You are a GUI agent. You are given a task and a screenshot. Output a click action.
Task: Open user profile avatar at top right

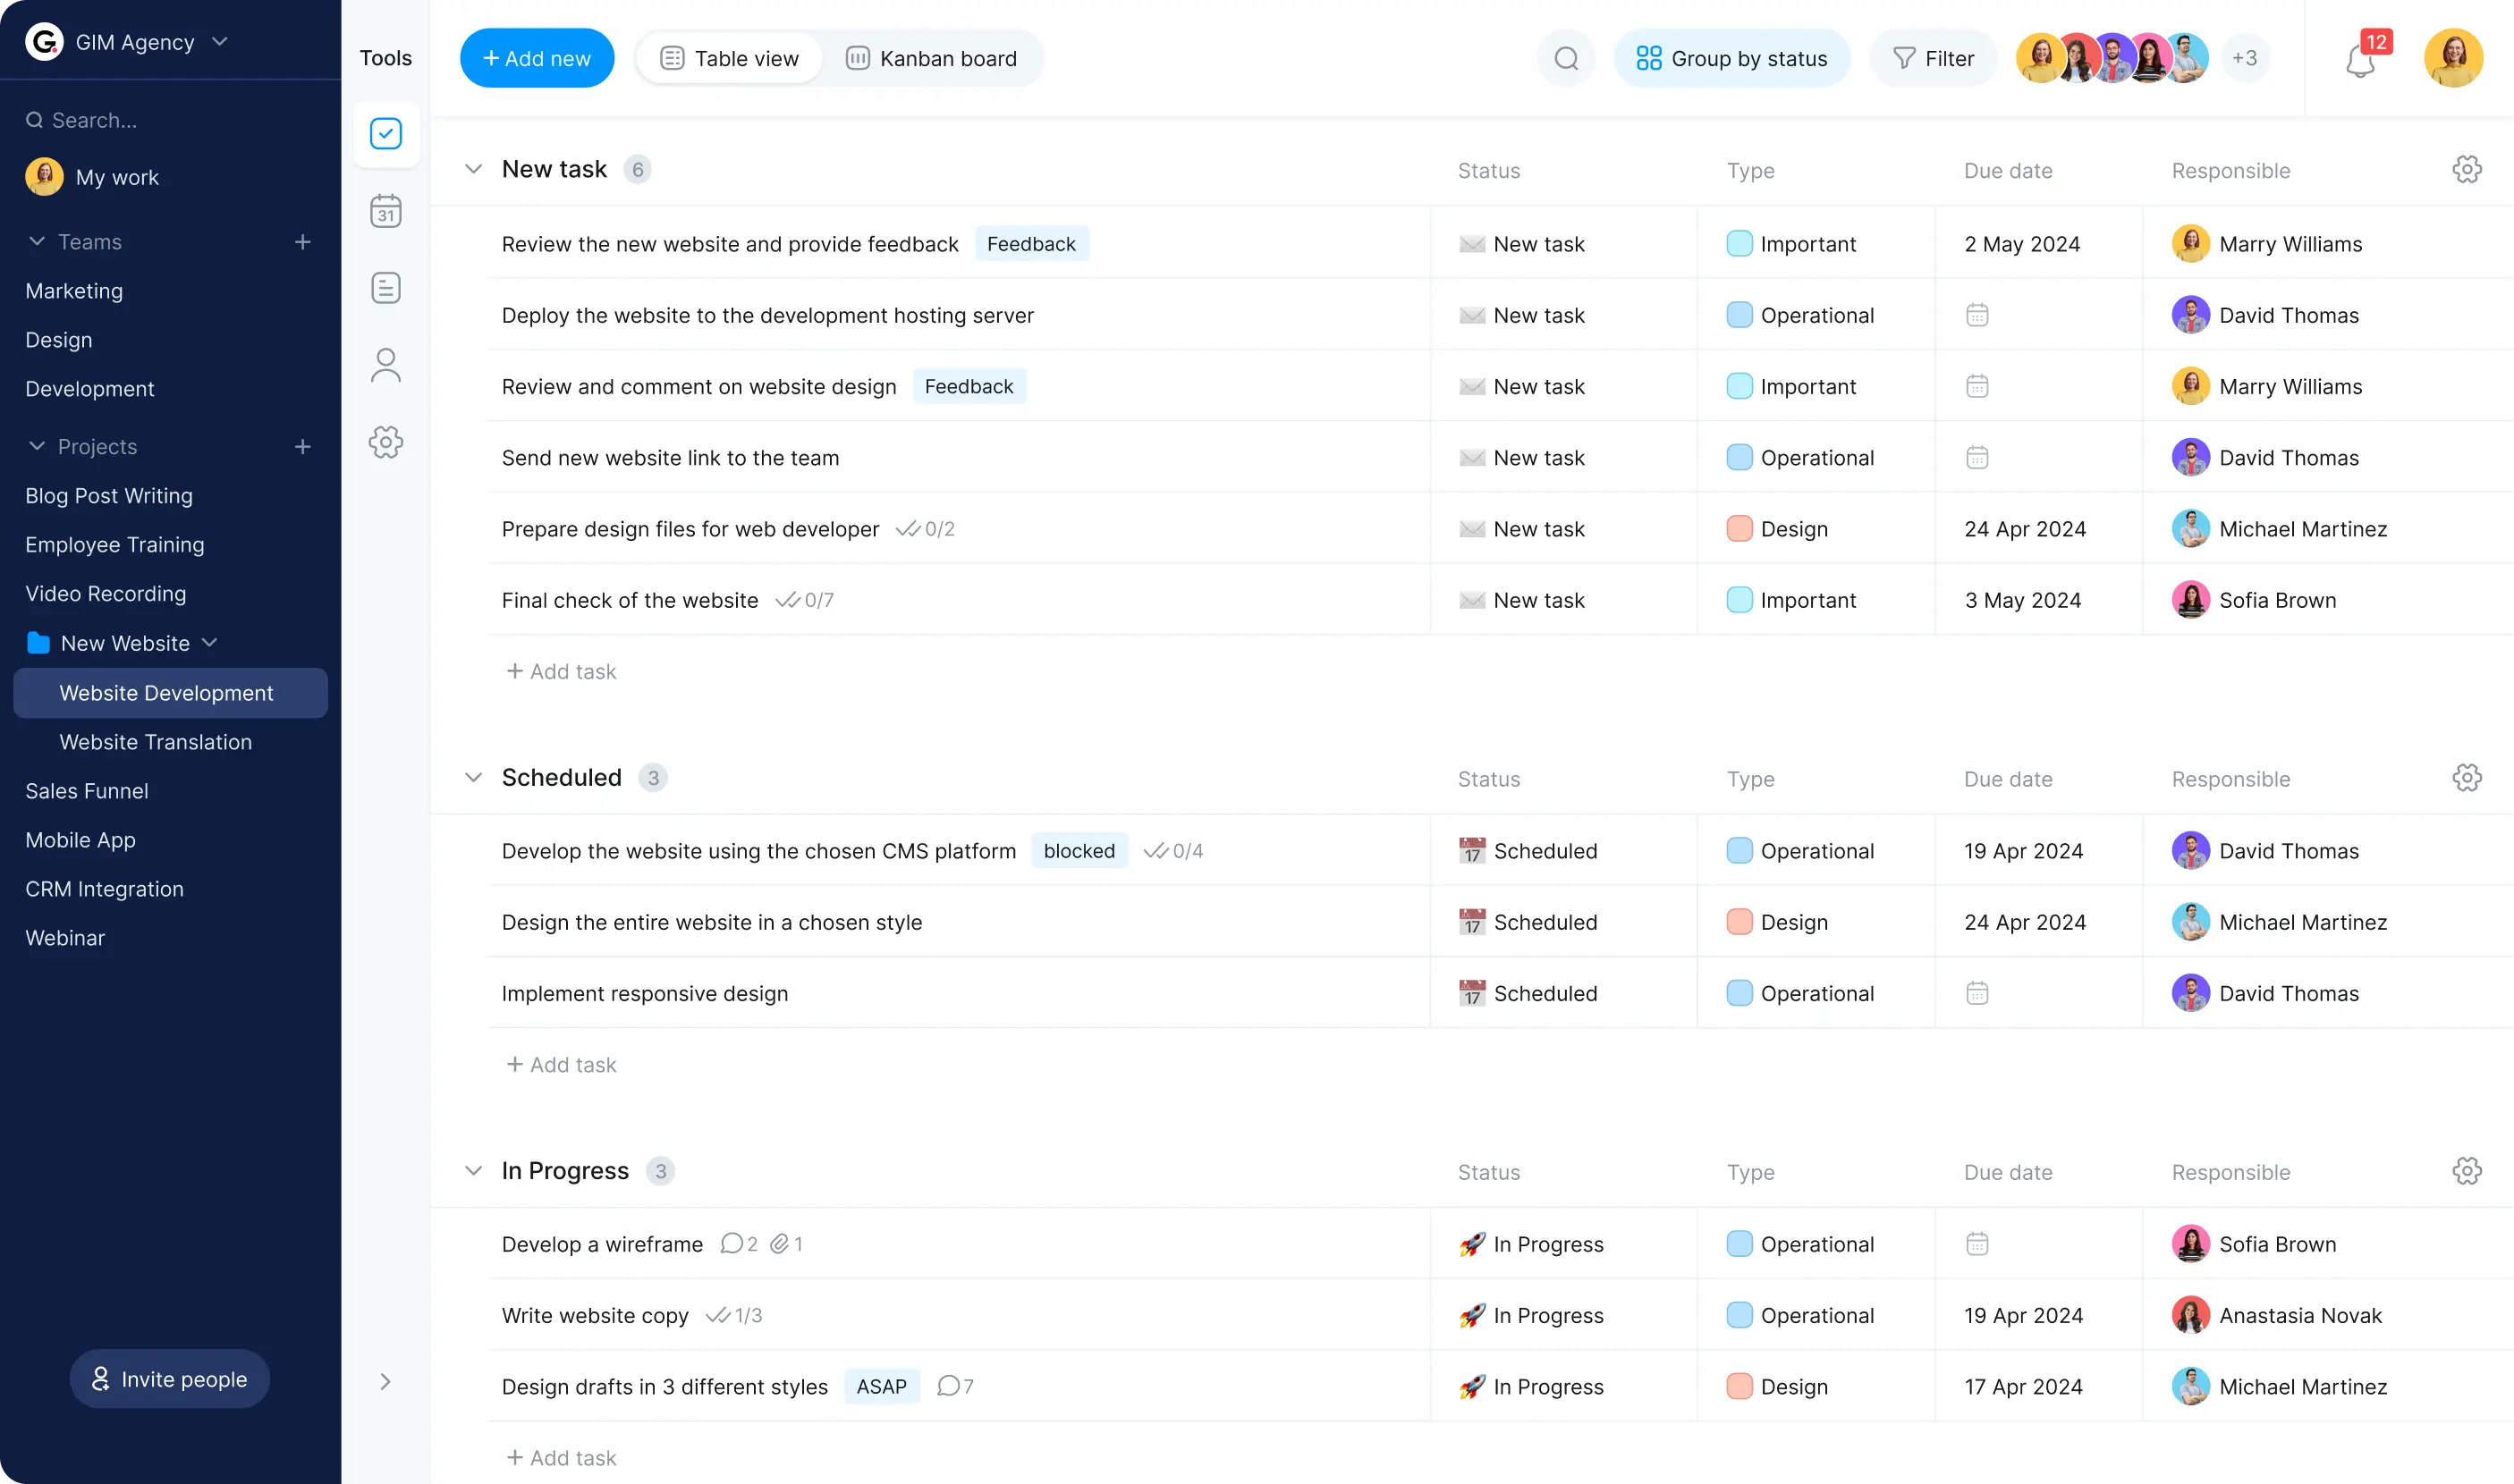[2453, 58]
